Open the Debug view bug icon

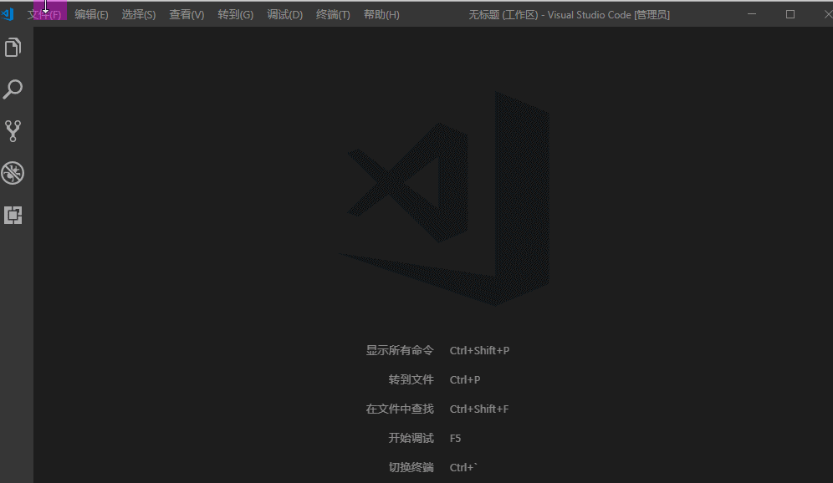pyautogui.click(x=13, y=173)
